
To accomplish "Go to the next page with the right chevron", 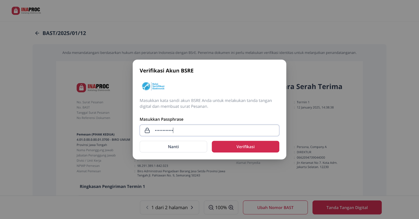I will tap(192, 208).
